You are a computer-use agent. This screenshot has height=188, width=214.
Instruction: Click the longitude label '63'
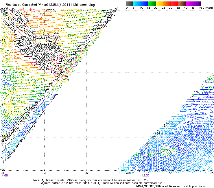click(44, 173)
